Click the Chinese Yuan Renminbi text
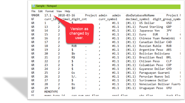Image resolution: width=185 pixels, height=103 pixels. [x=157, y=38]
